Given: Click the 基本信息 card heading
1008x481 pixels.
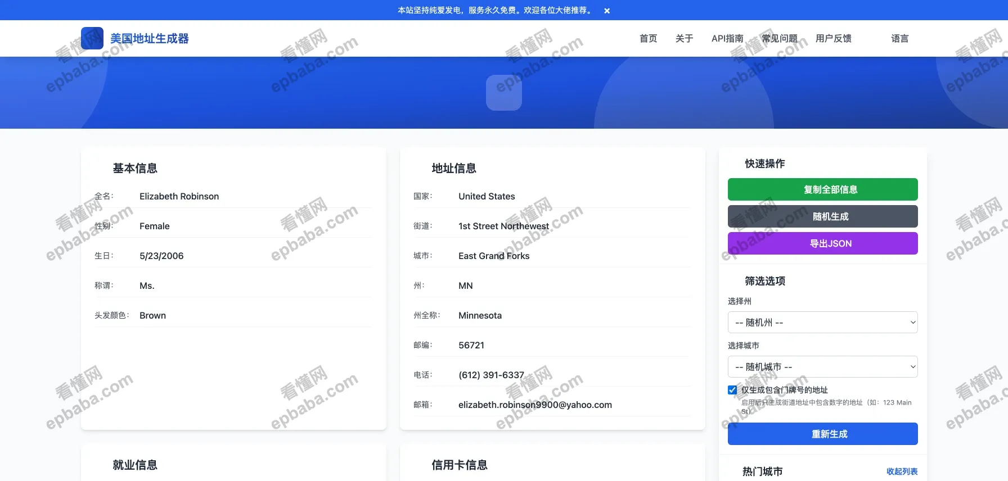Looking at the screenshot, I should coord(135,168).
